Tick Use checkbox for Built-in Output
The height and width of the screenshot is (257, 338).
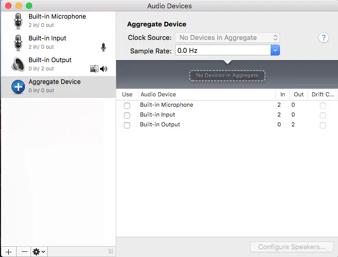[127, 125]
